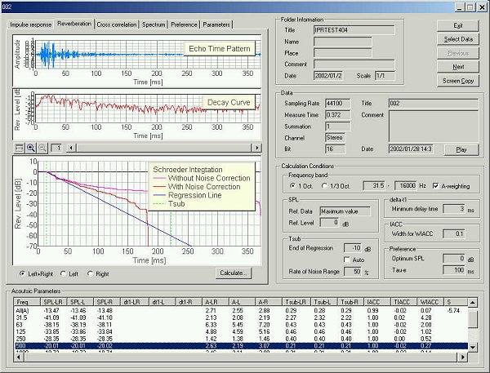Click the right arrow of graph scrollbar

pyautogui.click(x=257, y=148)
